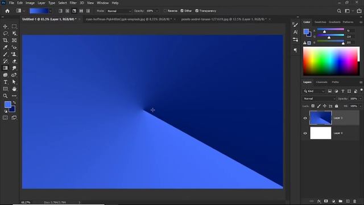The width and height of the screenshot is (364, 205).
Task: Toggle lock all padlock icon
Action: coord(337,106)
